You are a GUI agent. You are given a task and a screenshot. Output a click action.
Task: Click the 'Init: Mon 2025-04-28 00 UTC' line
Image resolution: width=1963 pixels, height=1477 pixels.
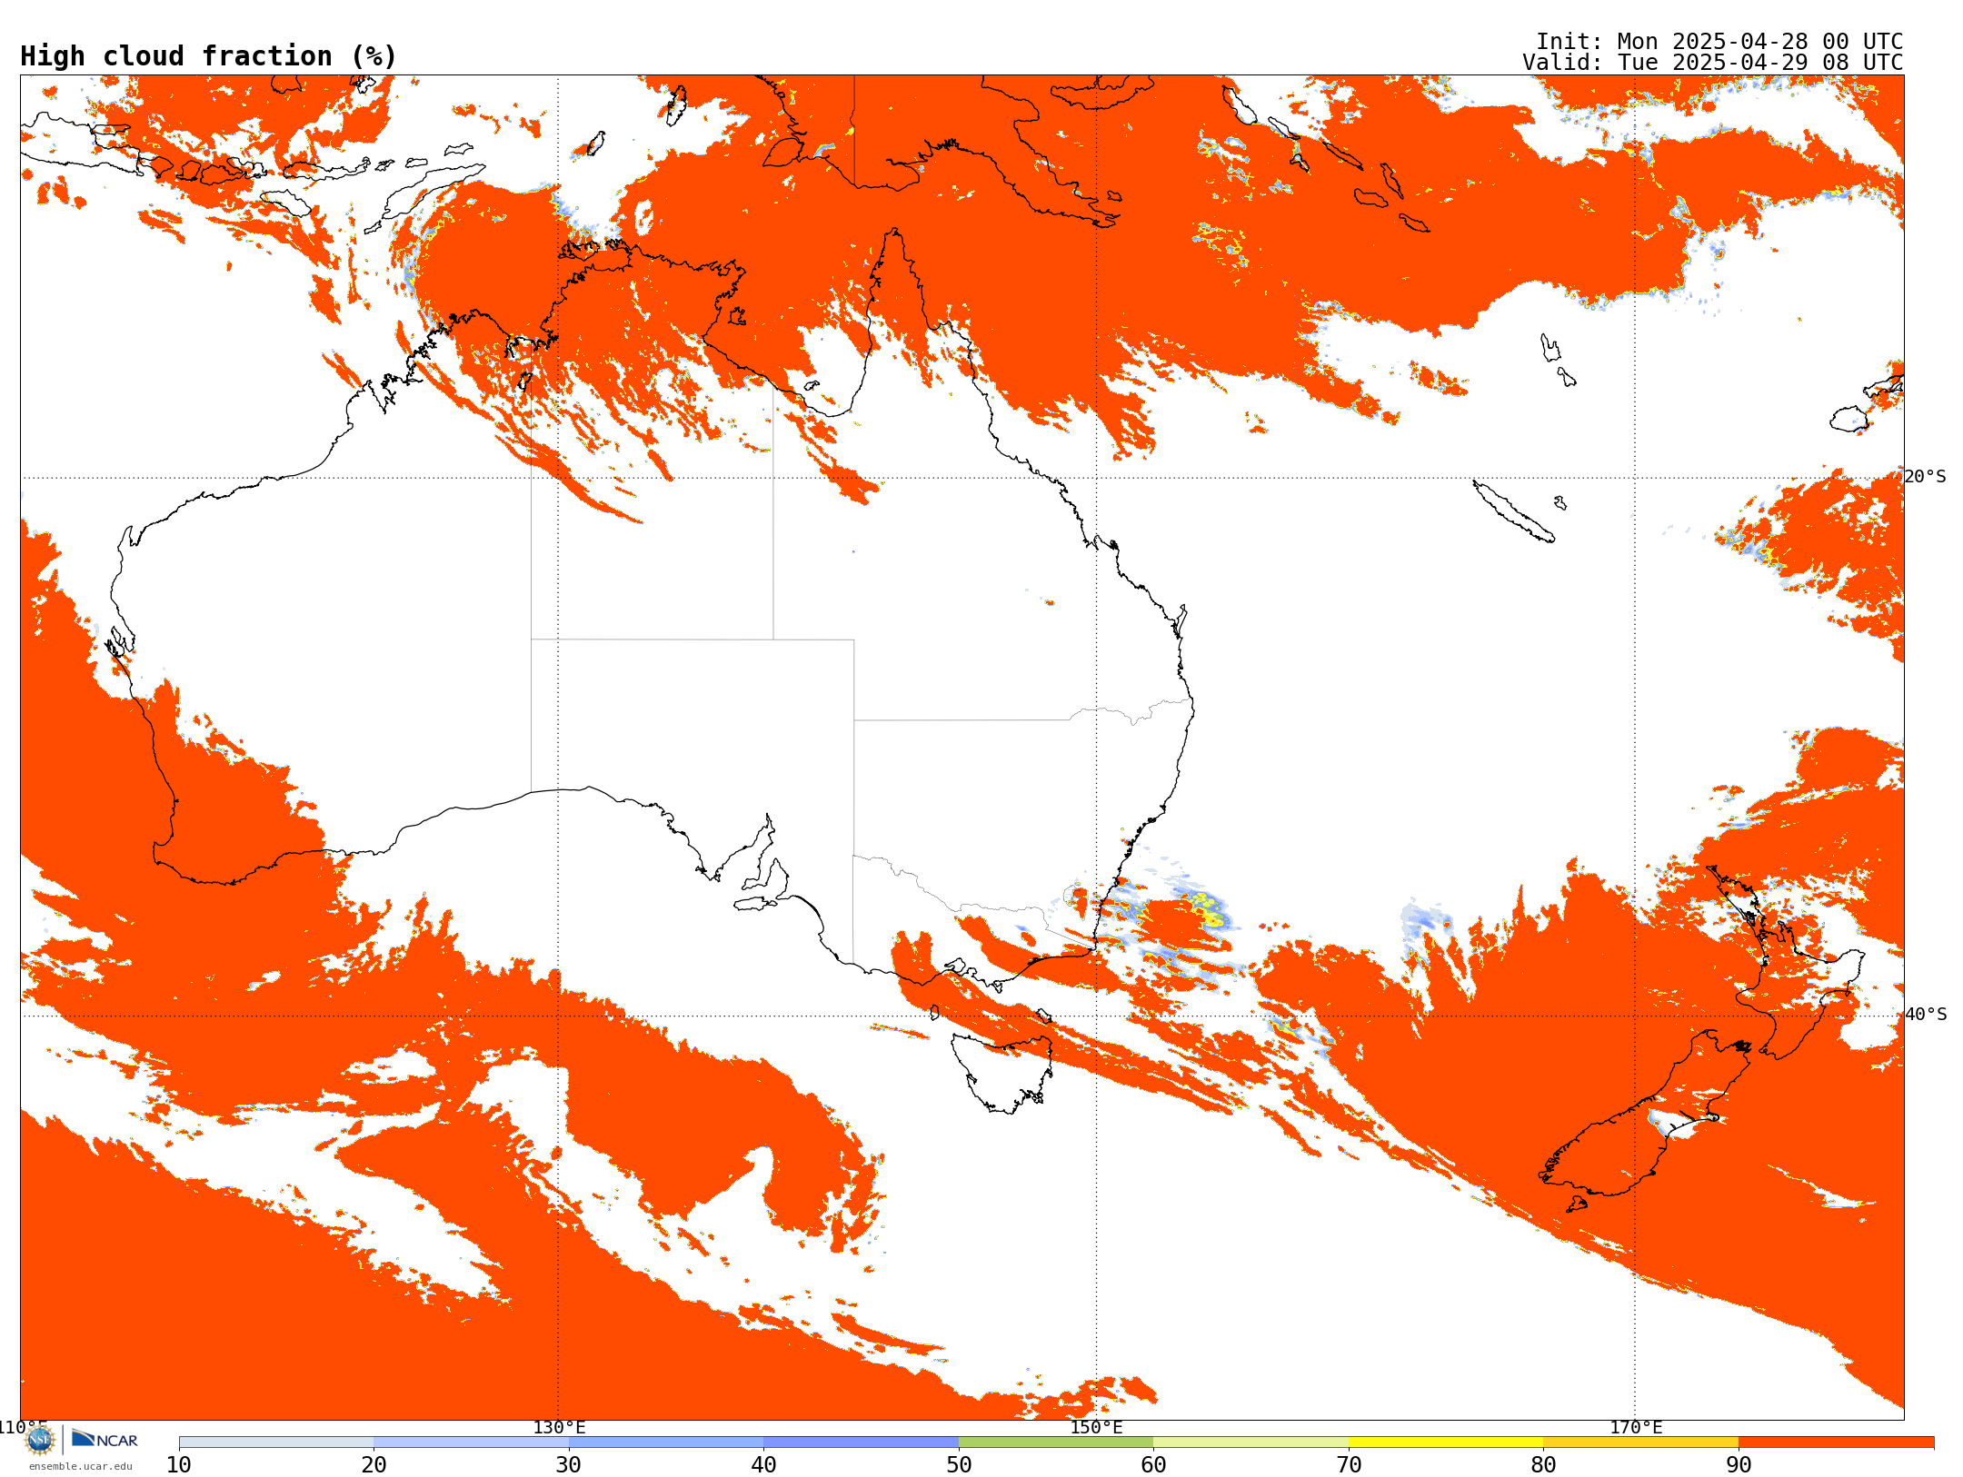pyautogui.click(x=1719, y=42)
